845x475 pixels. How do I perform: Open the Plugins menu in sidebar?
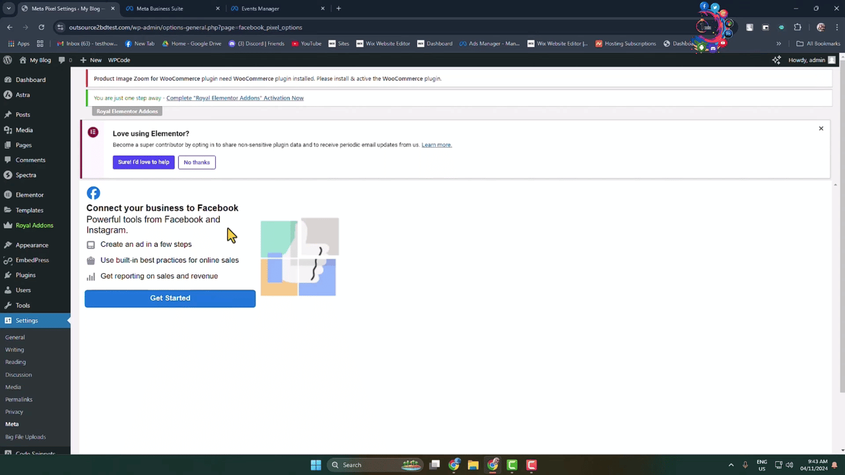(26, 275)
